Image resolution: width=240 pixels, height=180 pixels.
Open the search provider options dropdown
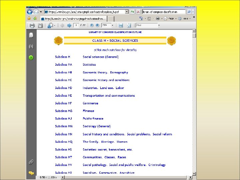tap(193, 12)
